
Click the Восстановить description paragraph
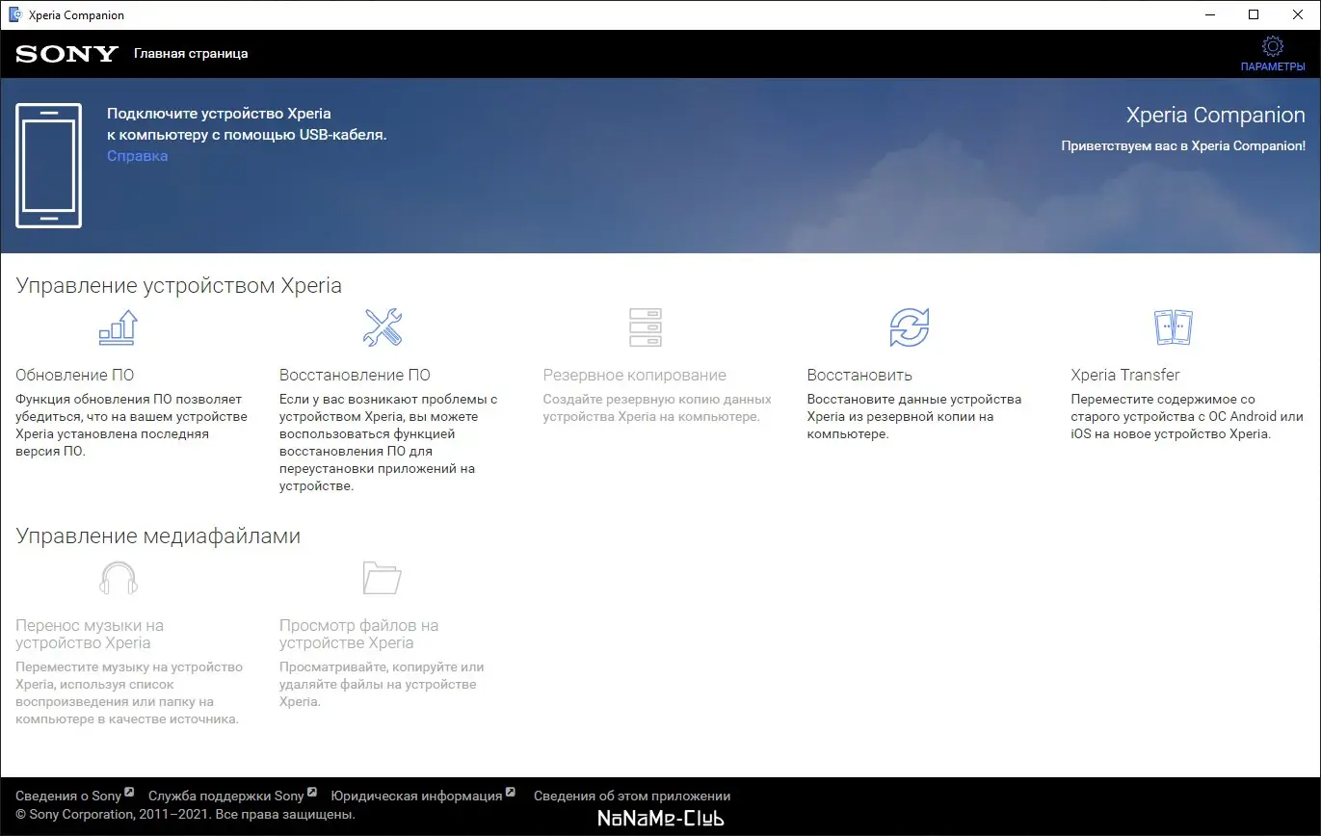[914, 416]
